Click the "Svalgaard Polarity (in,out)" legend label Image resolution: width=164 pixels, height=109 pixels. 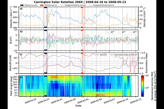click(x=75, y=5)
